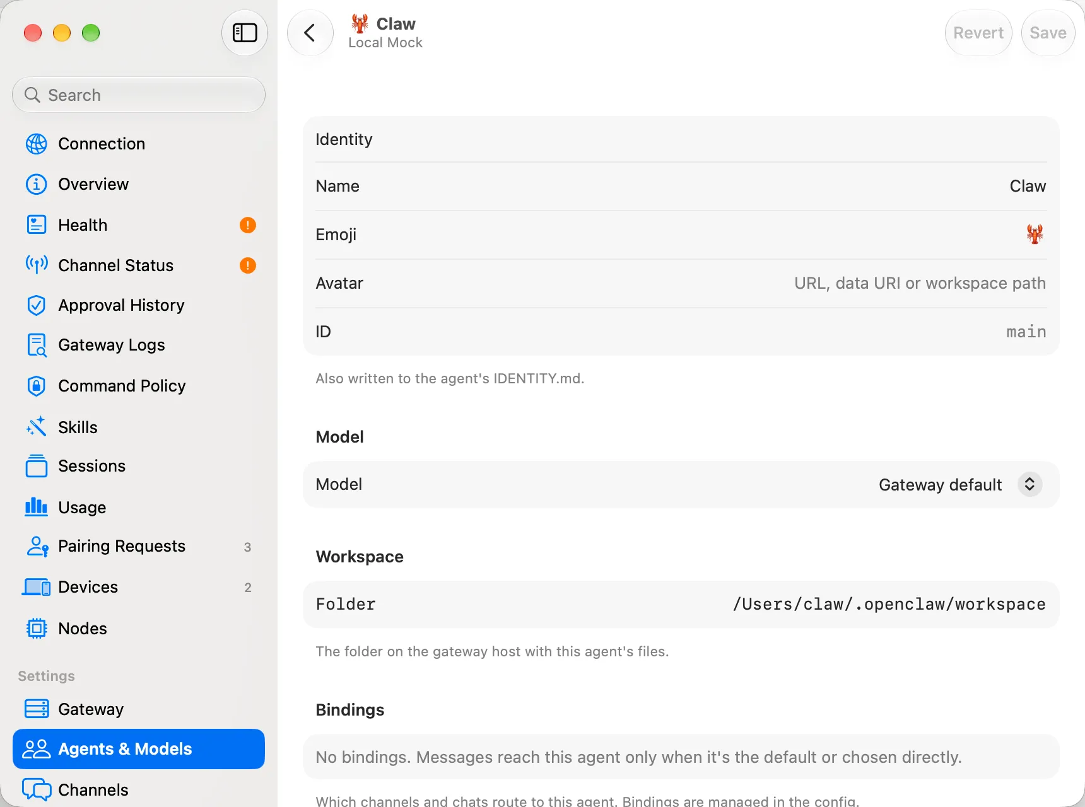Click the No bindings message row
This screenshot has width=1085, height=807.
point(681,757)
